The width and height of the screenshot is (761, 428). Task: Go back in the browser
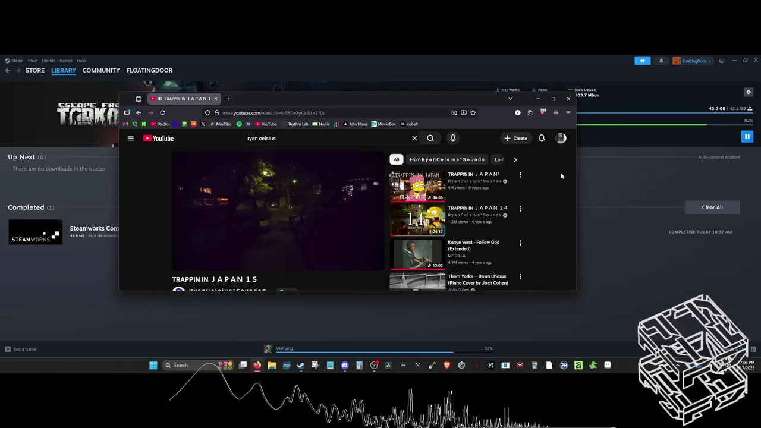139,112
